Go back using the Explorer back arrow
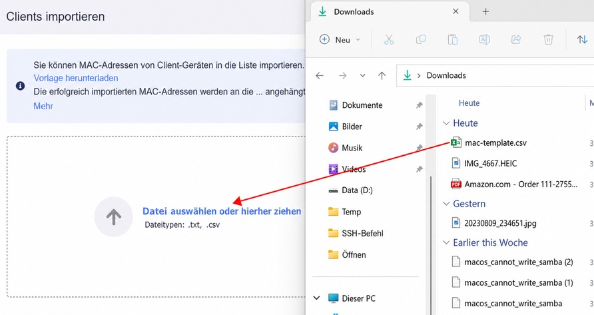The height and width of the screenshot is (315, 594). click(x=320, y=75)
